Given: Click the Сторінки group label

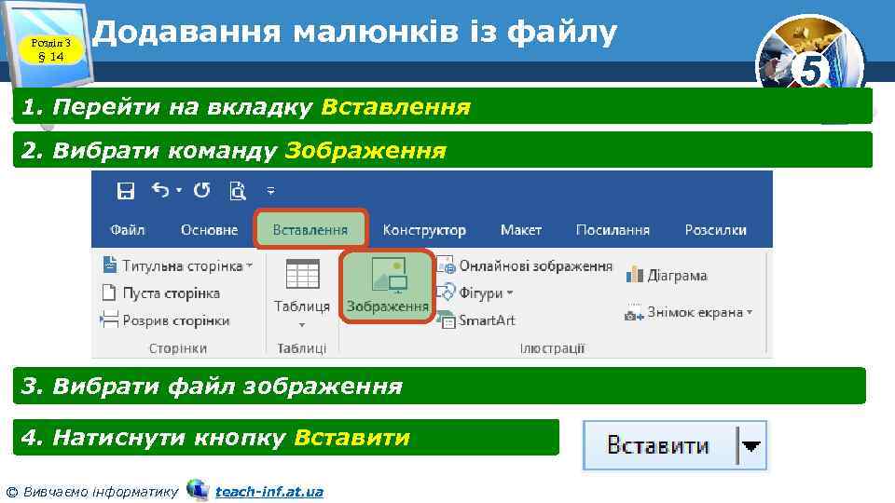Looking at the screenshot, I should pos(177,347).
